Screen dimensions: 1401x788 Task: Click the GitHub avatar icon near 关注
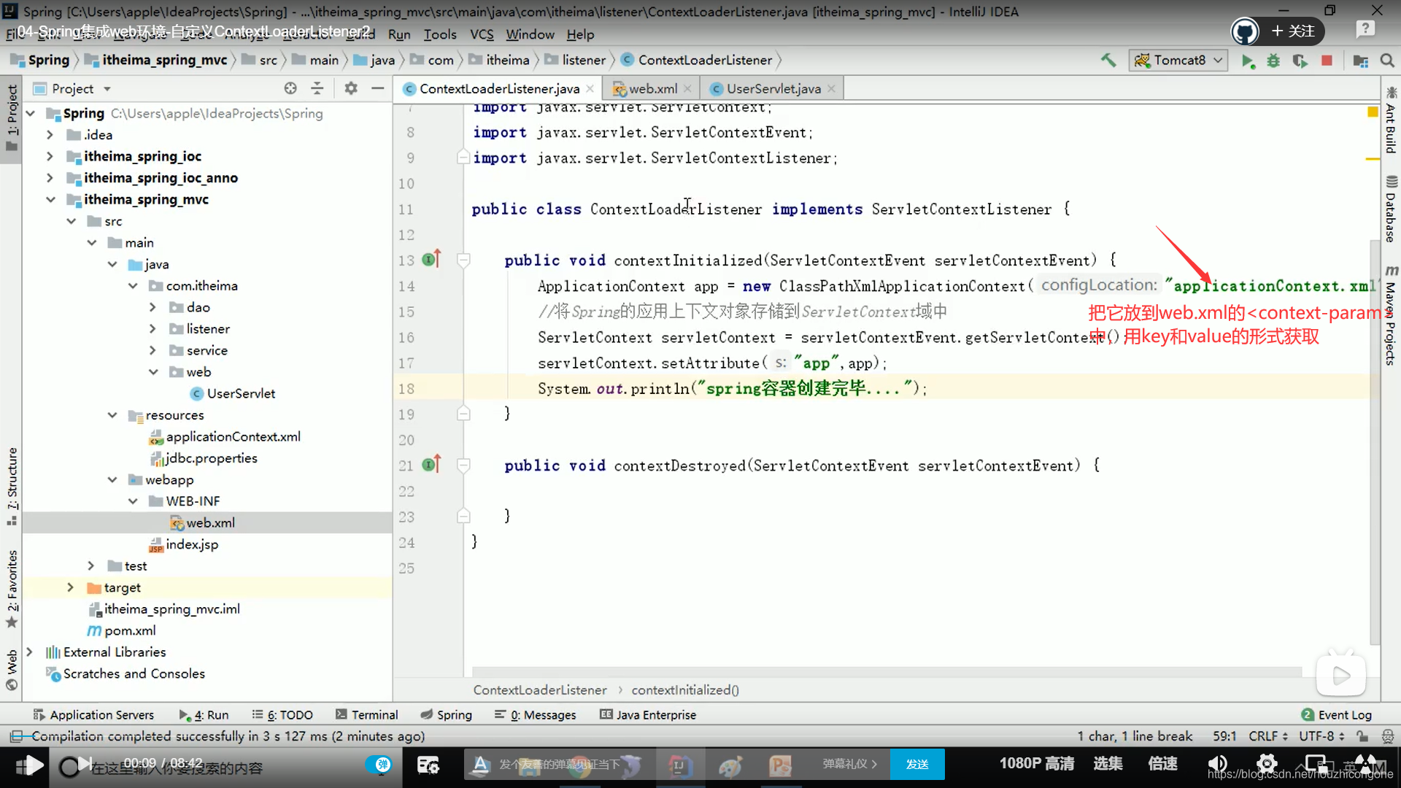(1245, 31)
